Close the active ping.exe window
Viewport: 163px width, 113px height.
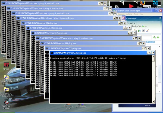(x=153, y=53)
